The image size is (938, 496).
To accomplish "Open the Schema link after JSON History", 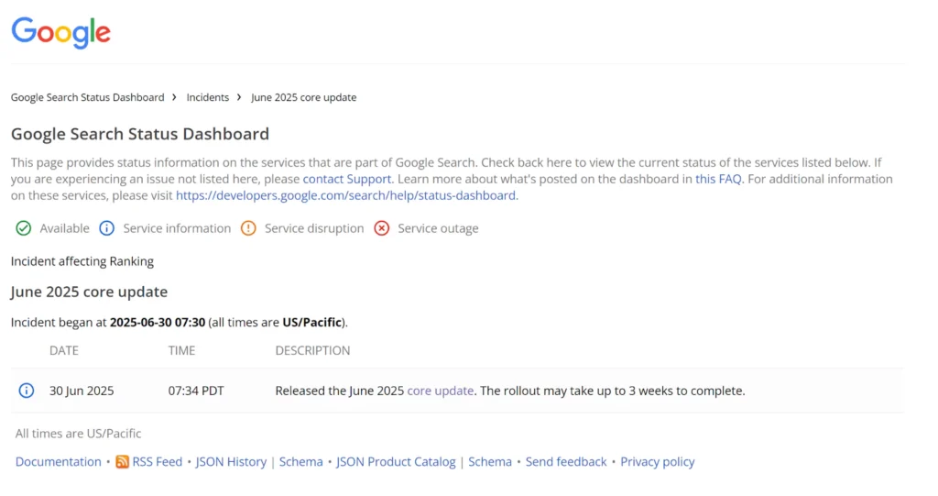I will (300, 462).
